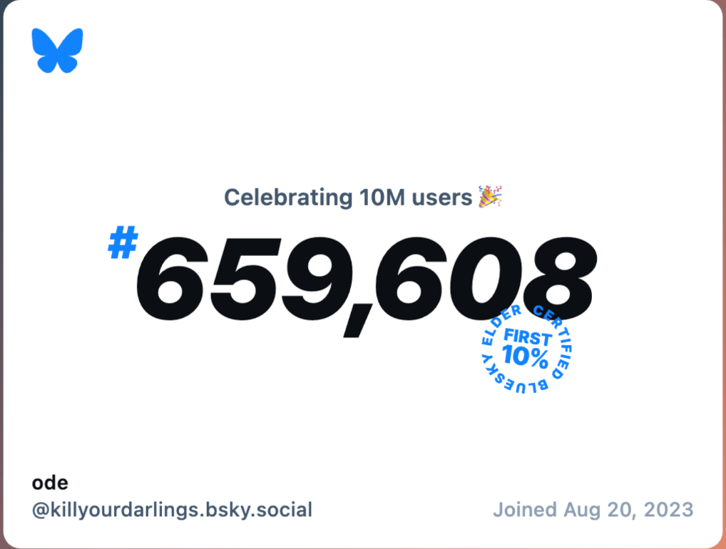Click the word BLUESKY on the stamp
The height and width of the screenshot is (549, 726).
(x=518, y=385)
